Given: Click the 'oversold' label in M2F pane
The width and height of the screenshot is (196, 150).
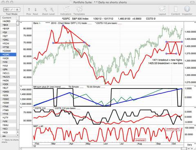Looking at the screenshot, I should point(140,140).
